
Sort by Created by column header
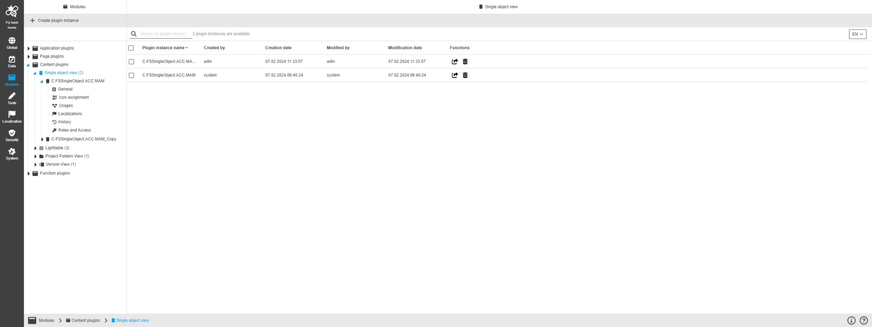[x=214, y=48]
